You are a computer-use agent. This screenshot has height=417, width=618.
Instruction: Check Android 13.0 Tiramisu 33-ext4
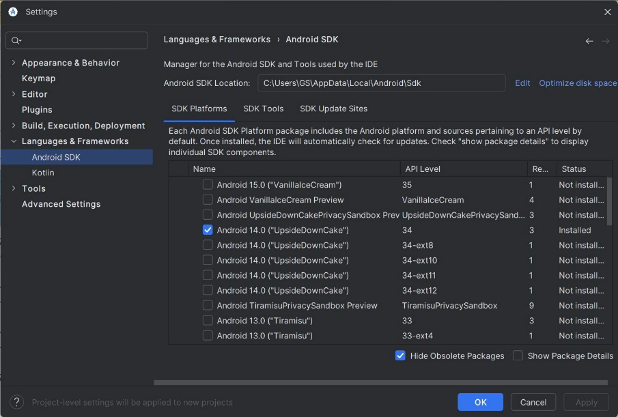pyautogui.click(x=208, y=336)
